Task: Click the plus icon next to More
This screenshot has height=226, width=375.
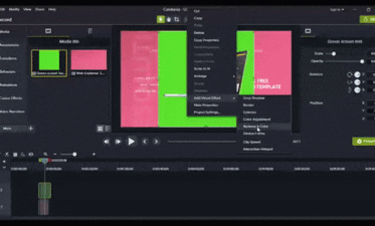Action: pos(30,128)
